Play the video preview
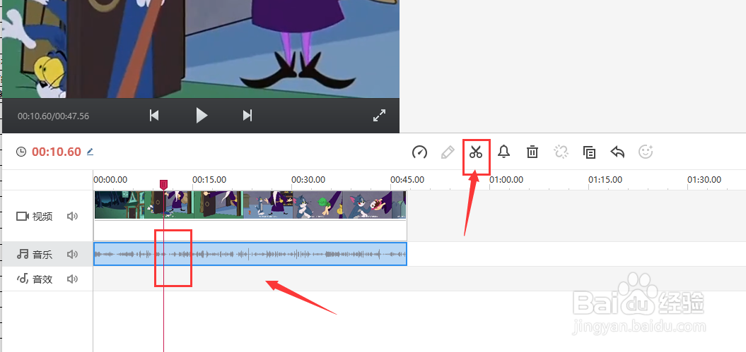The height and width of the screenshot is (352, 746). pos(202,115)
